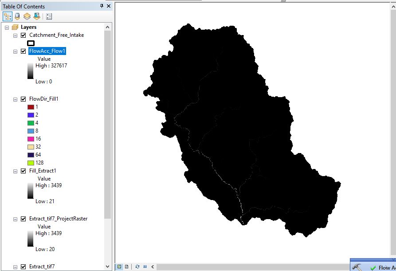Click the dark navy swatch for value 64
This screenshot has height=271, width=396.
tap(31, 155)
